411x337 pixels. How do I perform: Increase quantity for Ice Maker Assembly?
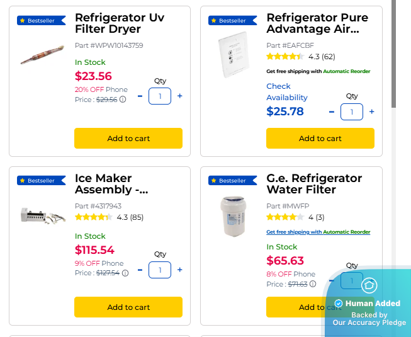(180, 270)
